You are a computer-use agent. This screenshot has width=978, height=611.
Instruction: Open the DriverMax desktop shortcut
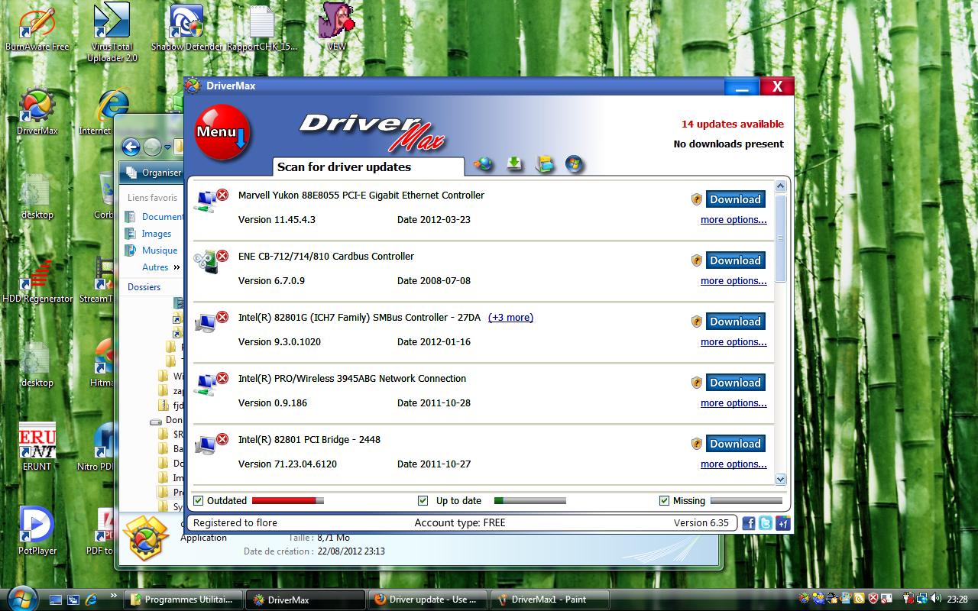pyautogui.click(x=37, y=112)
